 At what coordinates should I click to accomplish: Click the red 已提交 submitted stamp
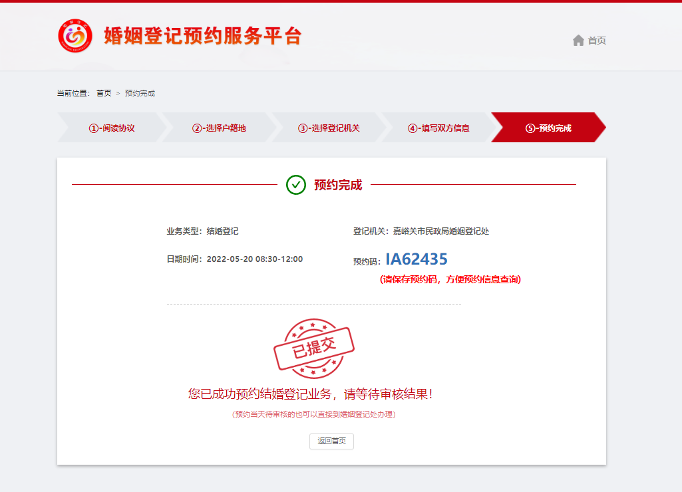(314, 348)
